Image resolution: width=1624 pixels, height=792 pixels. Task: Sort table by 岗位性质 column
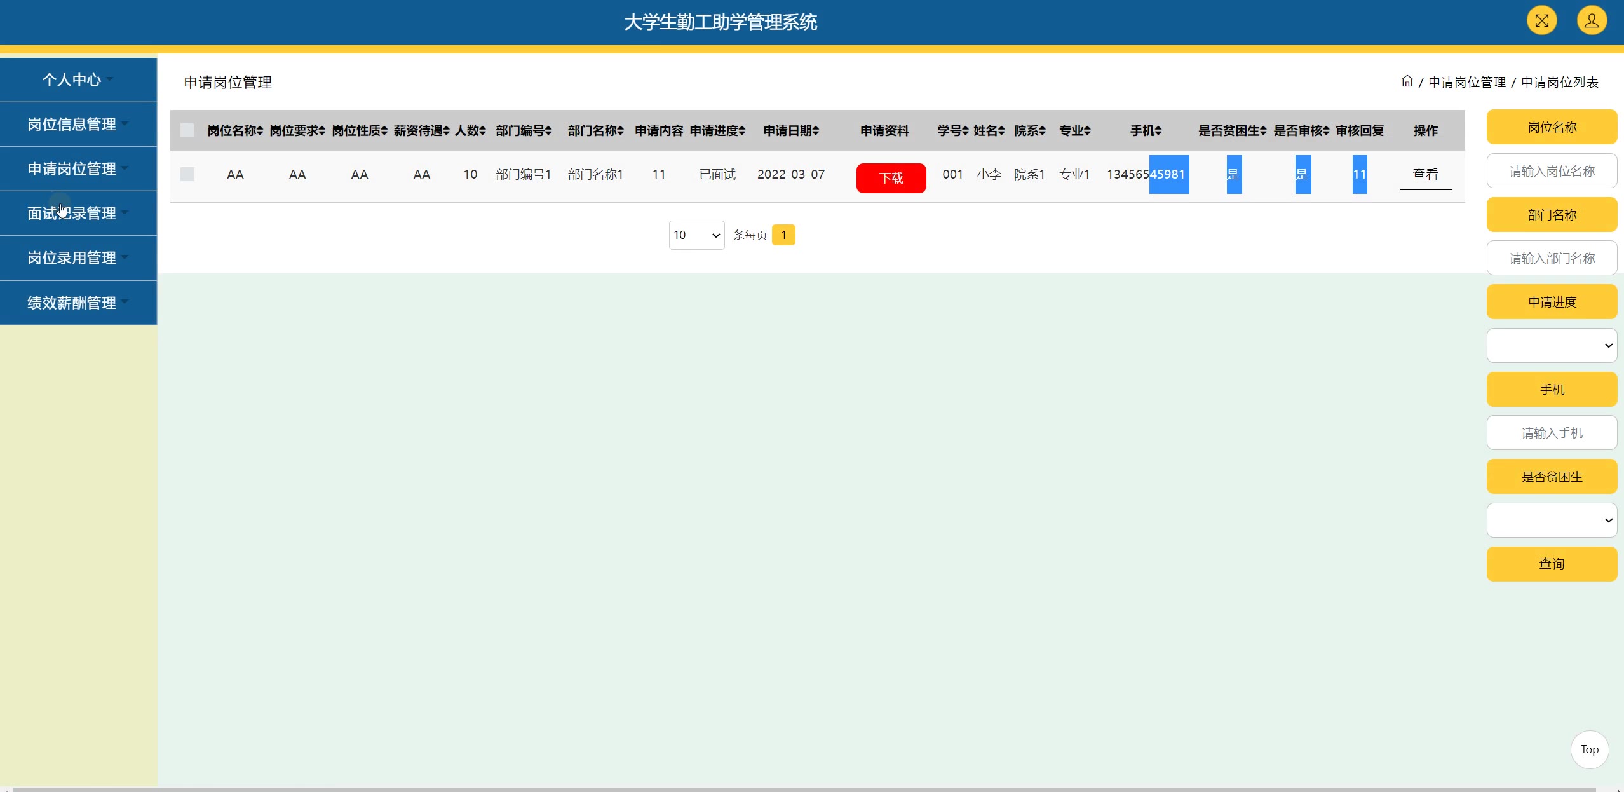pos(360,130)
